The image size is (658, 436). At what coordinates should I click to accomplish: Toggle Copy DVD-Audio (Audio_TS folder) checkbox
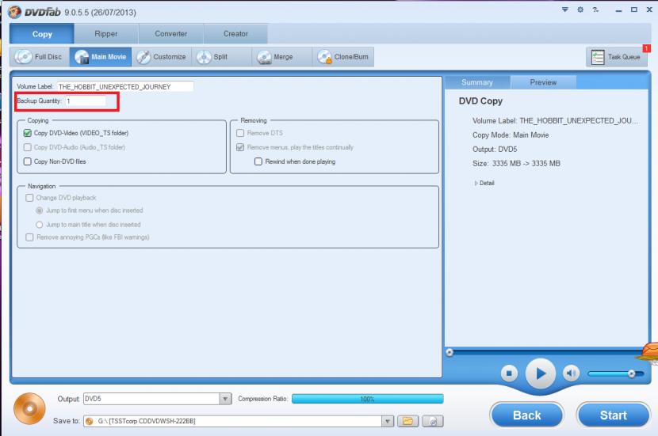coord(28,147)
